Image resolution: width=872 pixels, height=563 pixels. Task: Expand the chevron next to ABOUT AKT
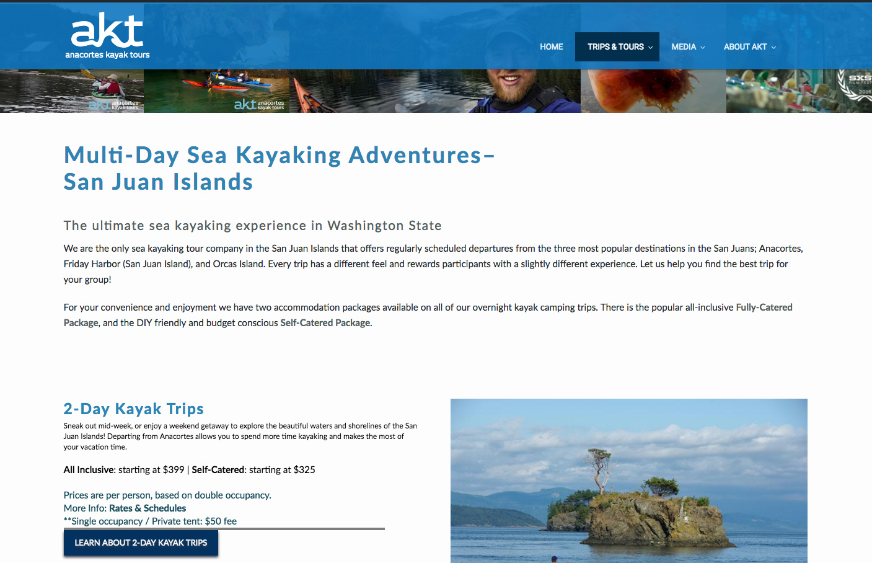pos(773,48)
